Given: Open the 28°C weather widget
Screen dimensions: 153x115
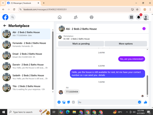Looking at the screenshot, I should point(118,112).
